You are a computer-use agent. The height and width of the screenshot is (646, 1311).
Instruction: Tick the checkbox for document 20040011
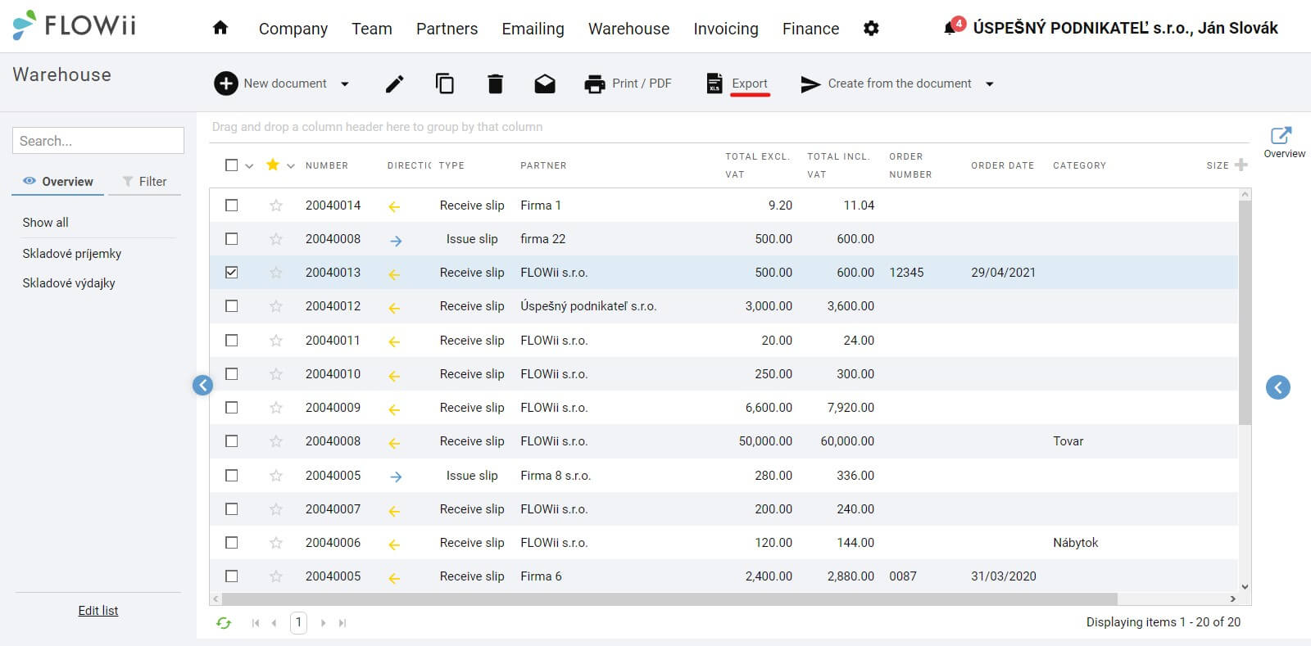232,341
